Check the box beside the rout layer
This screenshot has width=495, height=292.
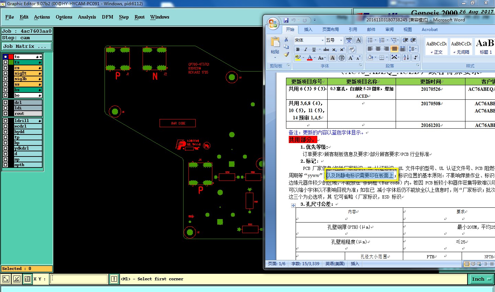point(5,113)
